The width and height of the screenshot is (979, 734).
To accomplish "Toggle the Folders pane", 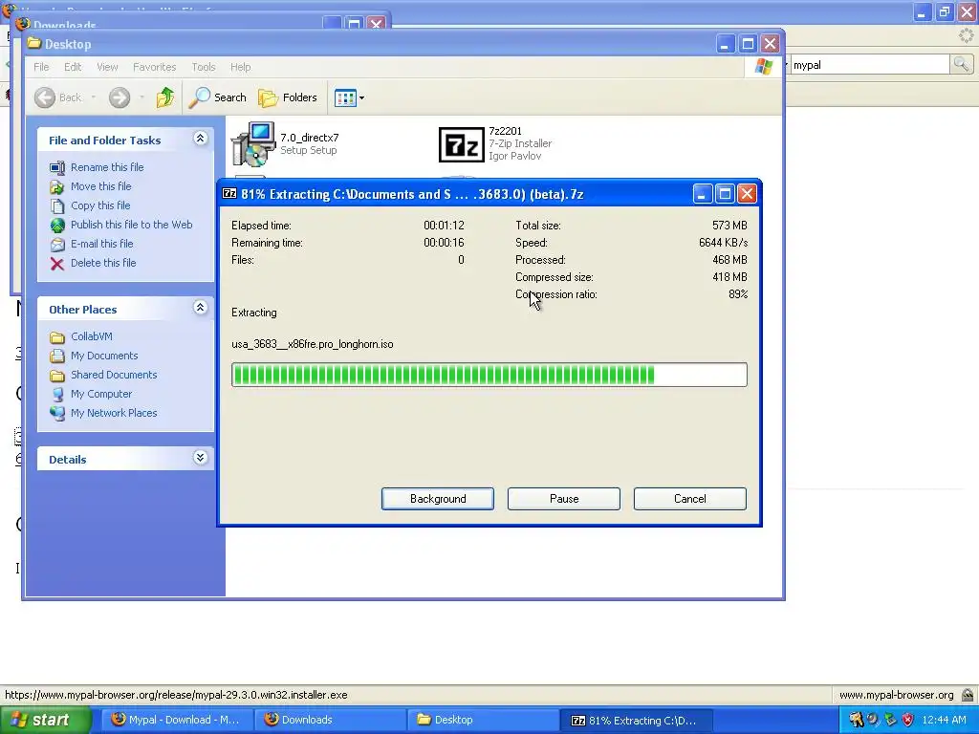I will 288,97.
